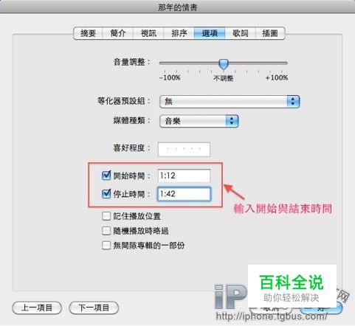Enable 隨機播放時略過 checkbox
Screen dimensions: 355x326
[106, 231]
